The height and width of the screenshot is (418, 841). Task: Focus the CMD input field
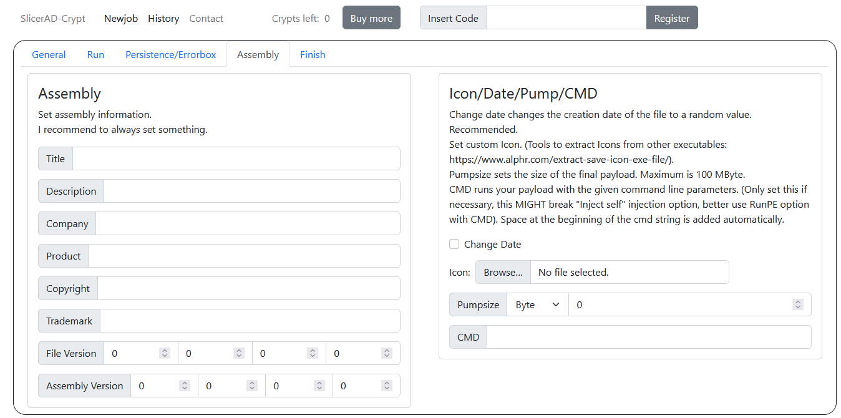[x=649, y=337]
